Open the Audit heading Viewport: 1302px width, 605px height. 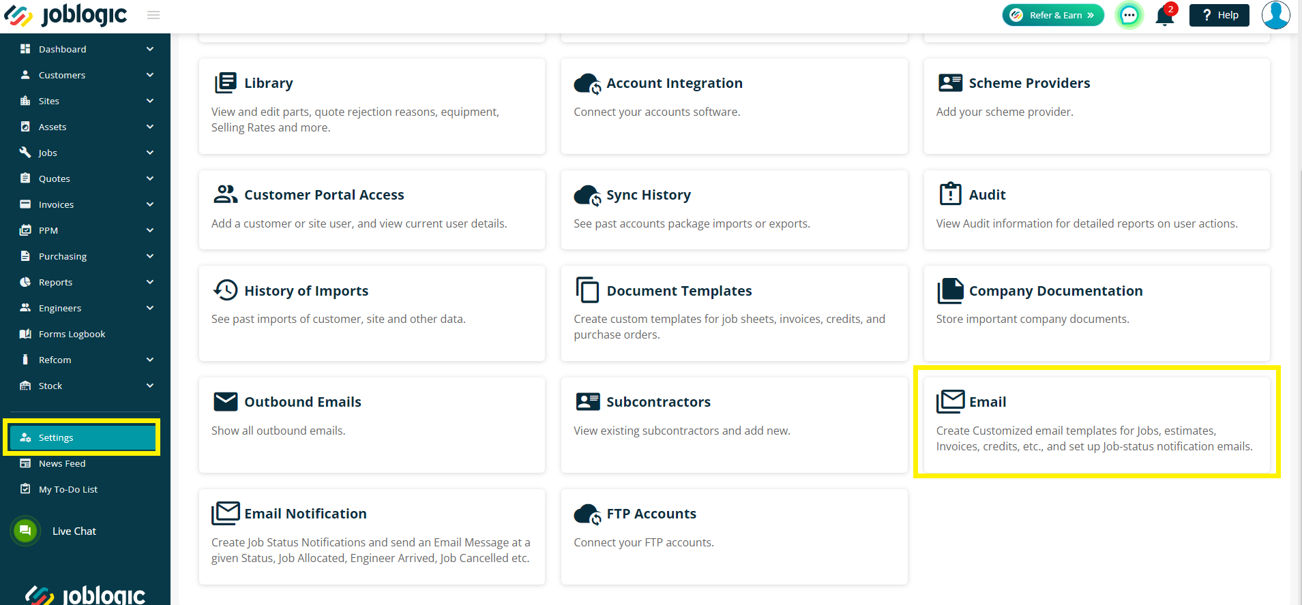click(x=988, y=195)
